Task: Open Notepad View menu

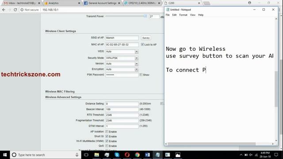Action: [x=193, y=15]
